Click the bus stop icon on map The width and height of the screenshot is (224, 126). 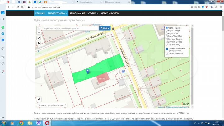pos(123,71)
